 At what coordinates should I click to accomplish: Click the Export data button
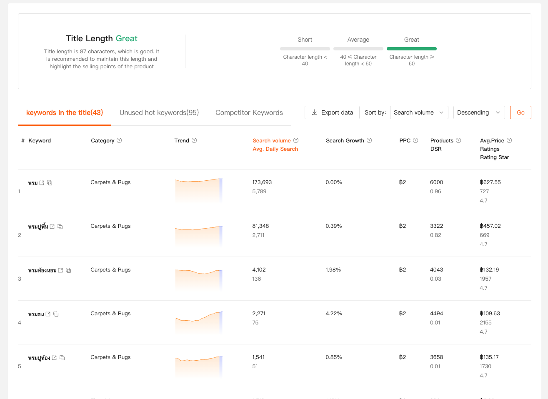tap(332, 112)
